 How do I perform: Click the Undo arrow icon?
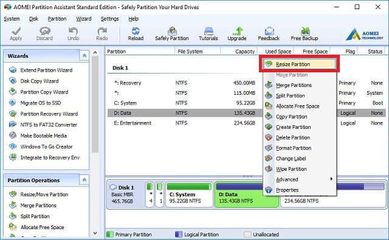click(73, 31)
